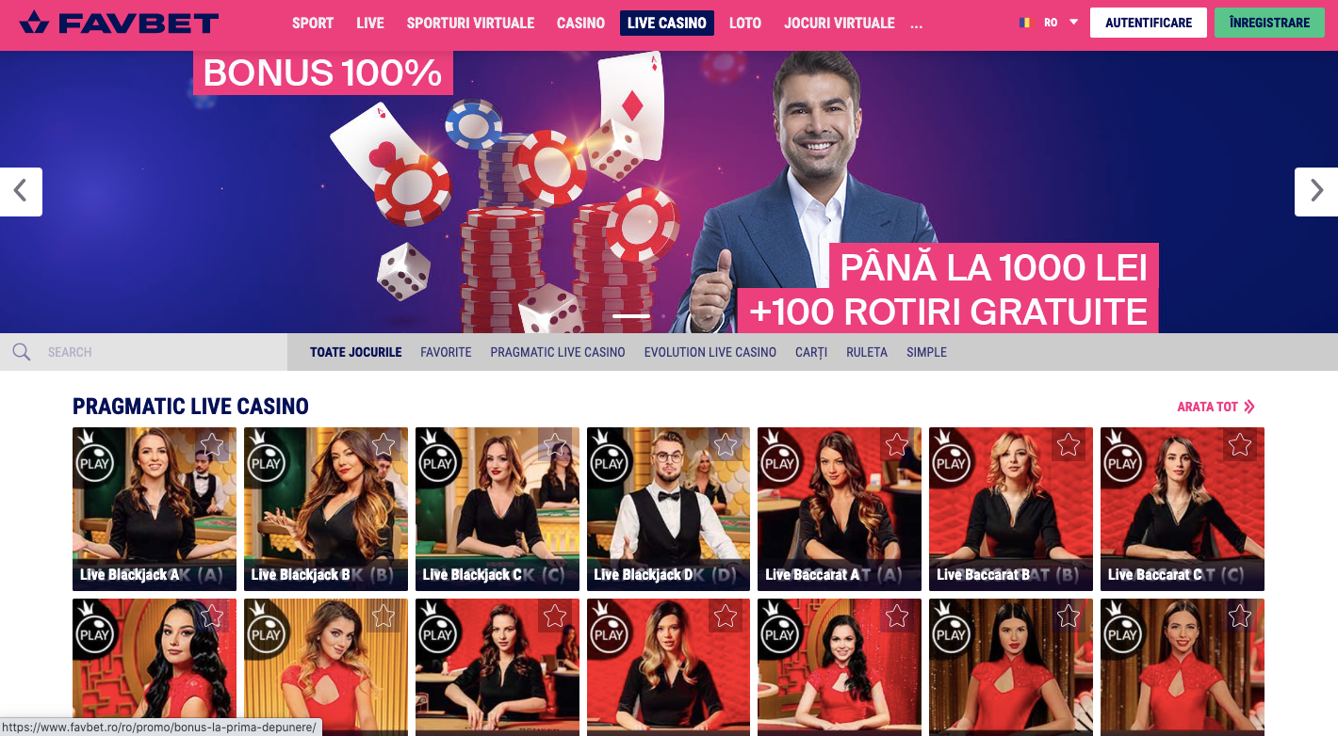
Task: Mark Live Baccarat C as favorite
Action: [1240, 444]
